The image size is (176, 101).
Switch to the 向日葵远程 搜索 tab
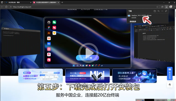pyautogui.click(x=19, y=3)
